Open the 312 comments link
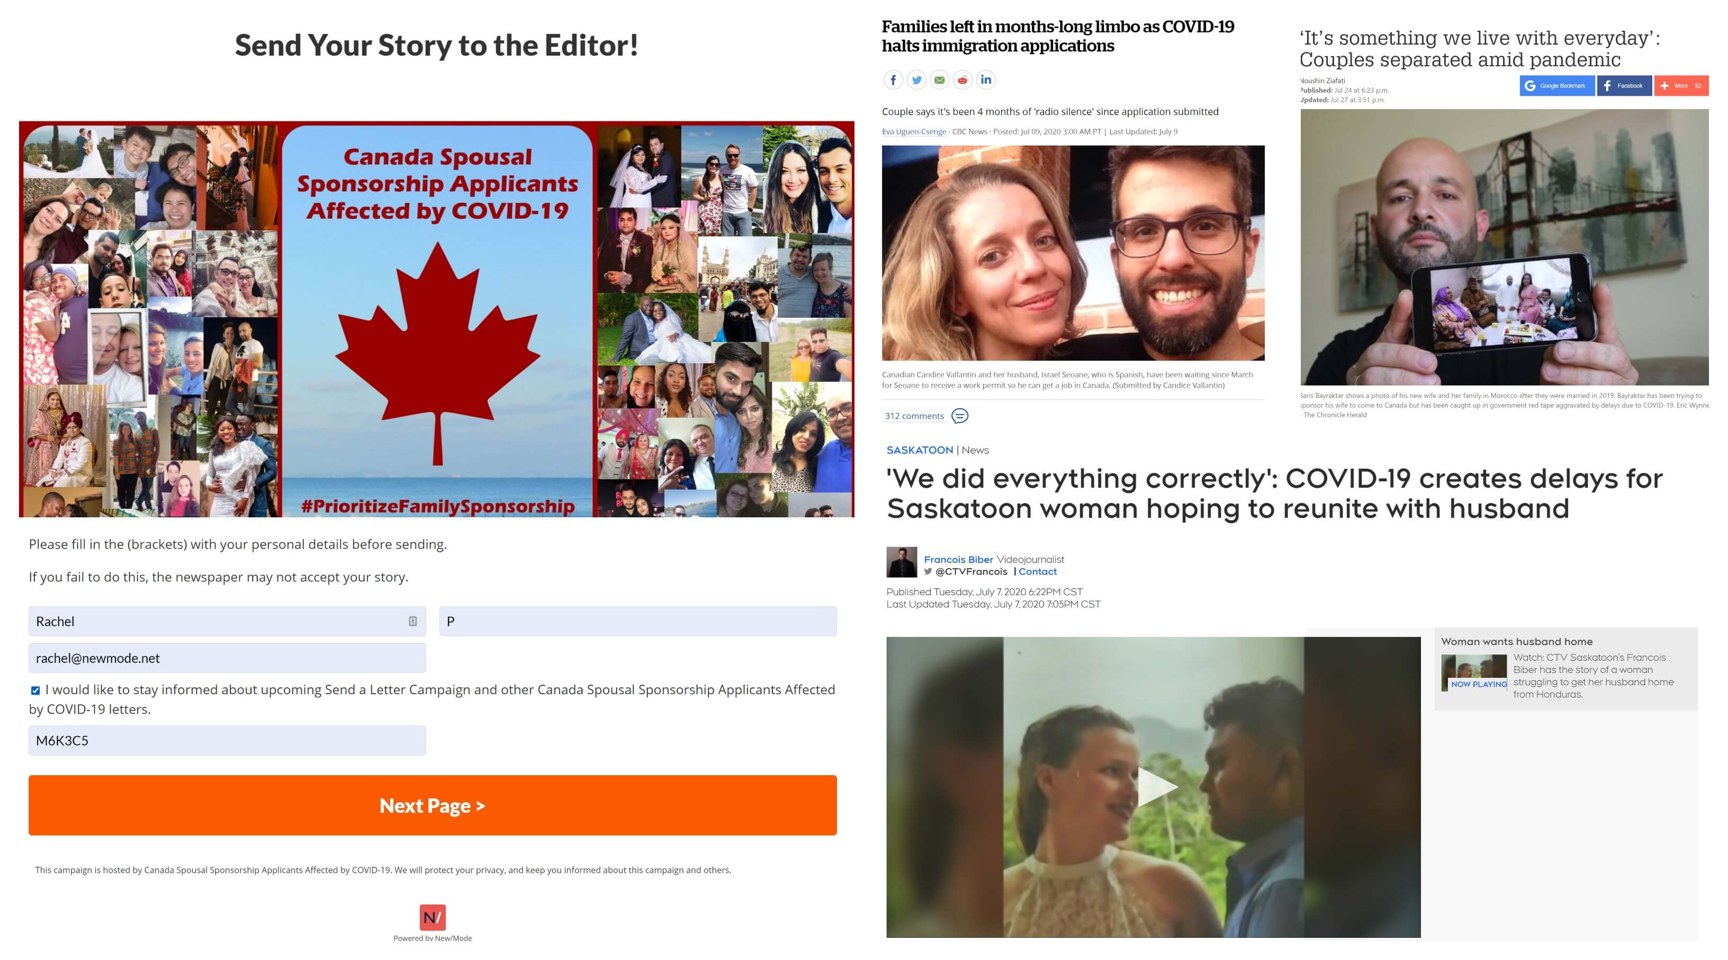This screenshot has height=960, width=1728. pyautogui.click(x=914, y=416)
